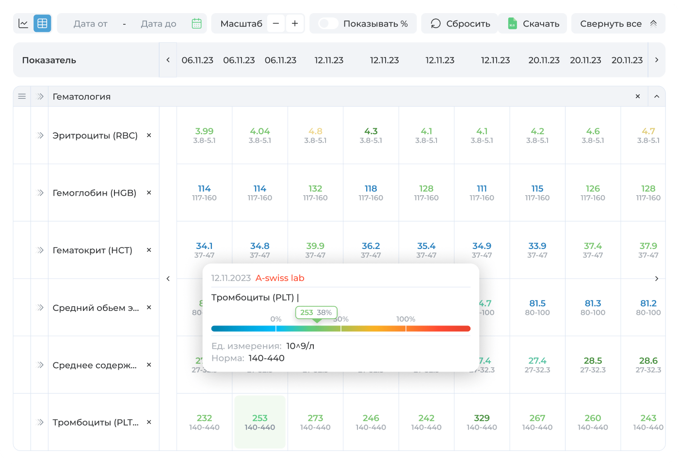
Task: Remove Гемоглобин (HGB) row
Action: [149, 193]
